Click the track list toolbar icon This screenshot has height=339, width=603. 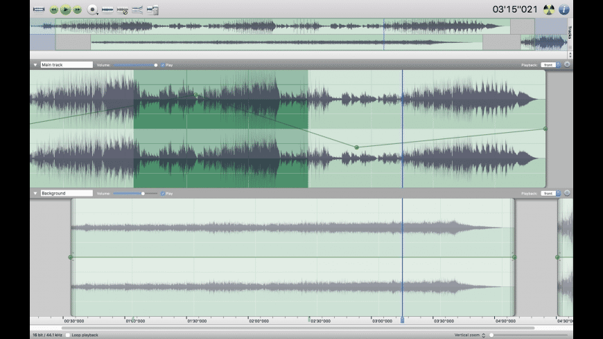pyautogui.click(x=152, y=10)
